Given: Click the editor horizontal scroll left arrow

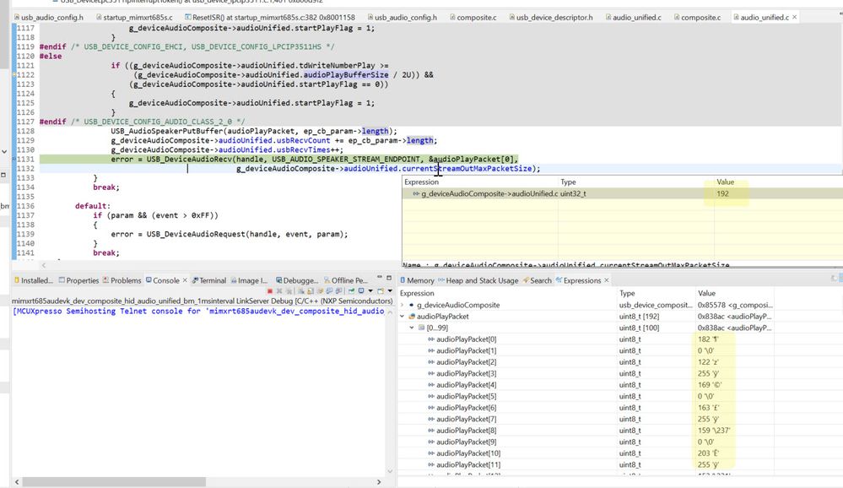Looking at the screenshot, I should pyautogui.click(x=44, y=265).
